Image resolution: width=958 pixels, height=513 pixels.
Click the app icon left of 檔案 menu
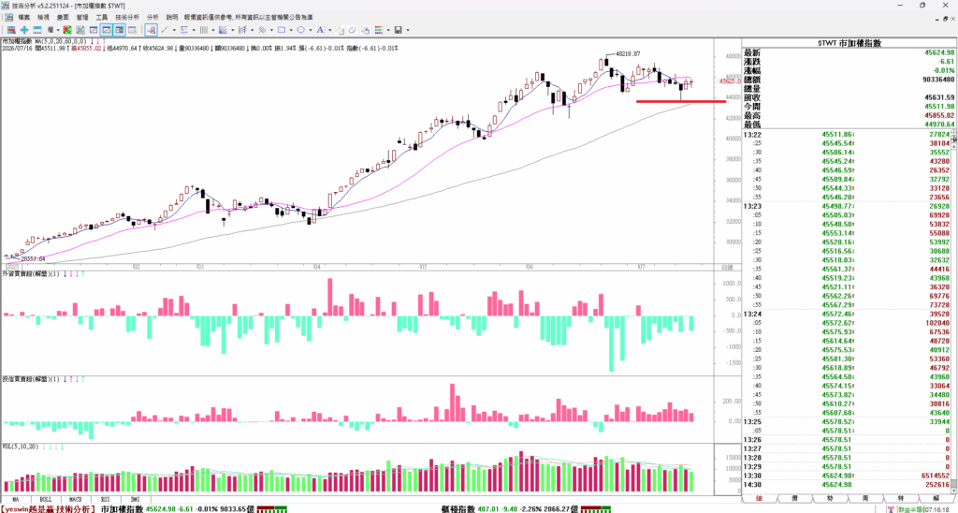(x=9, y=18)
